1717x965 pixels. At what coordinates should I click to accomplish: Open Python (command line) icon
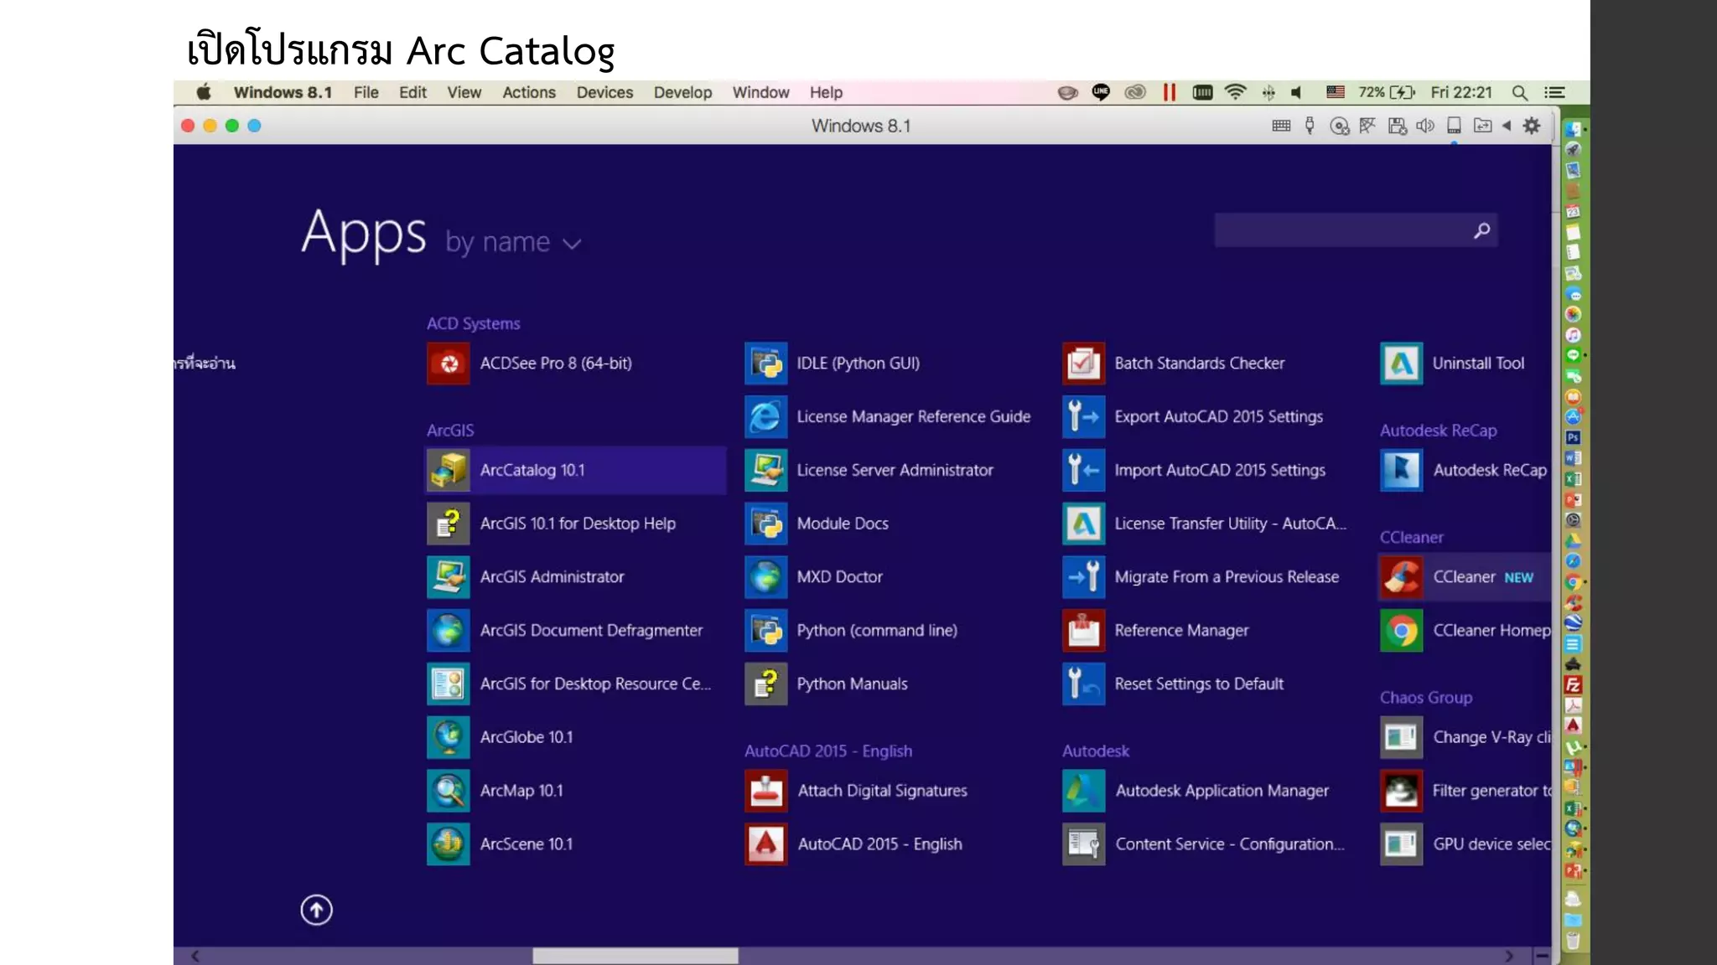coord(766,631)
